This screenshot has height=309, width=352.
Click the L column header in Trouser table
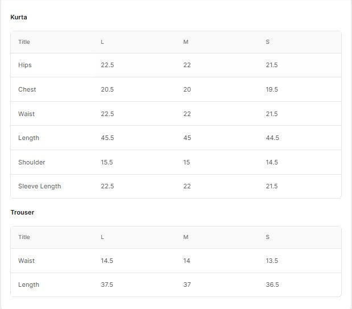[102, 237]
